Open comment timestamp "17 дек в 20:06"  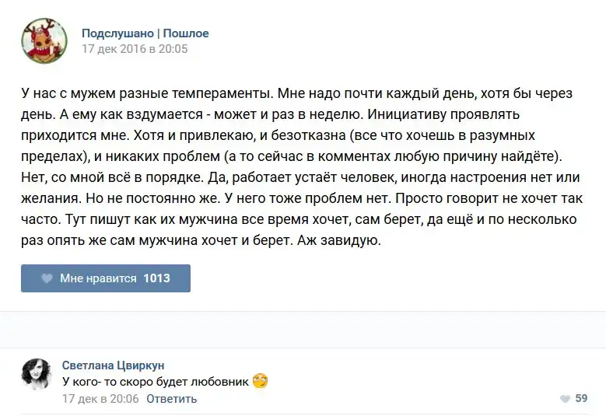(x=100, y=399)
